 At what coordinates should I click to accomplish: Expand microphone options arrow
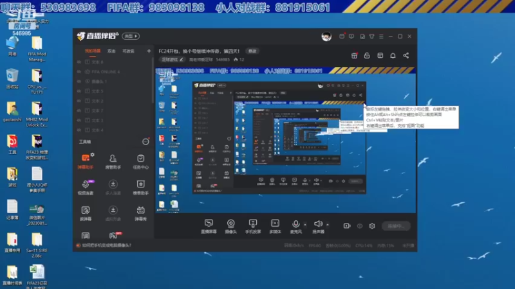click(305, 224)
